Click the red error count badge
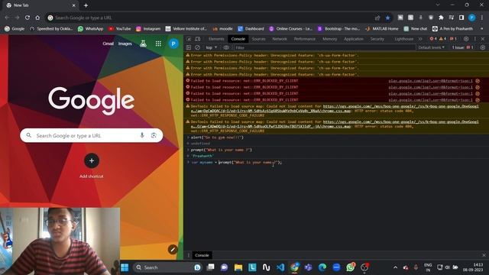The image size is (489, 275). (433, 39)
